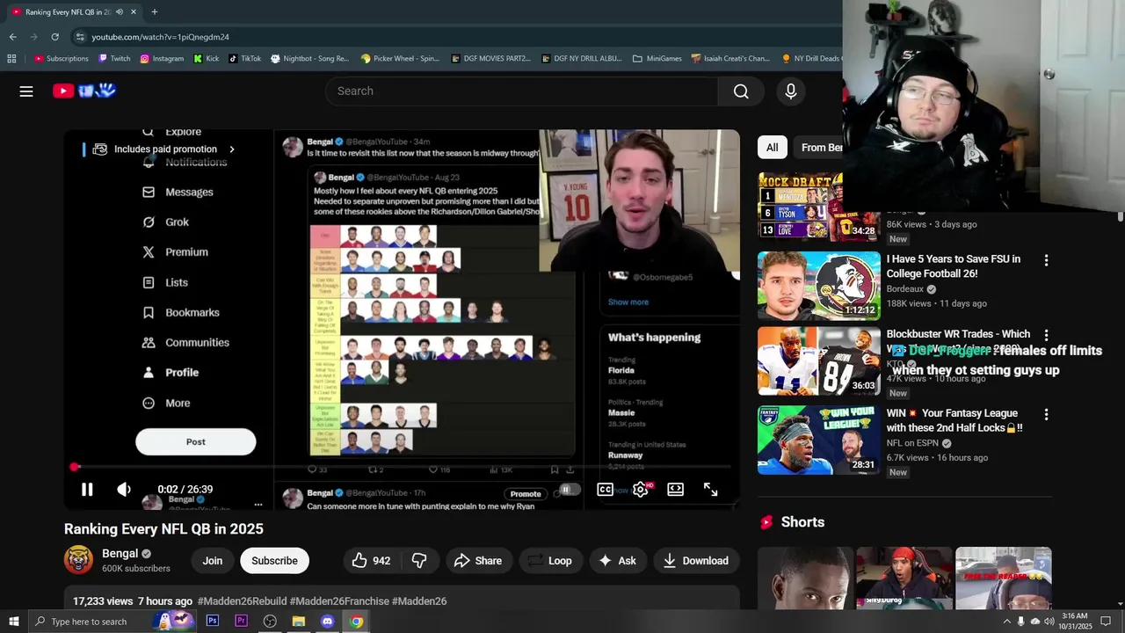
Task: Reload the page
Action: pyautogui.click(x=54, y=37)
